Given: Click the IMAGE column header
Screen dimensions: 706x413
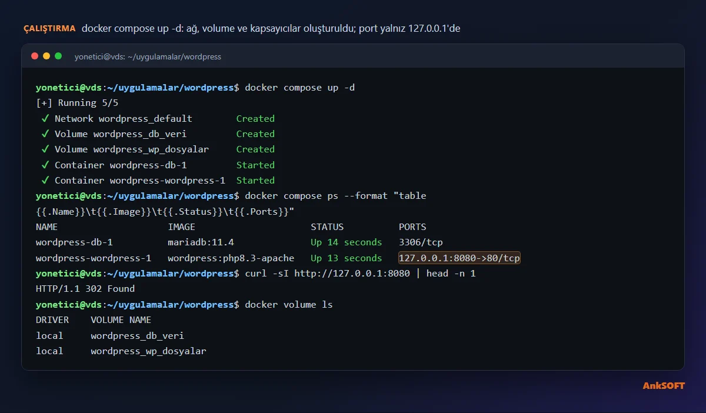Looking at the screenshot, I should coord(181,227).
